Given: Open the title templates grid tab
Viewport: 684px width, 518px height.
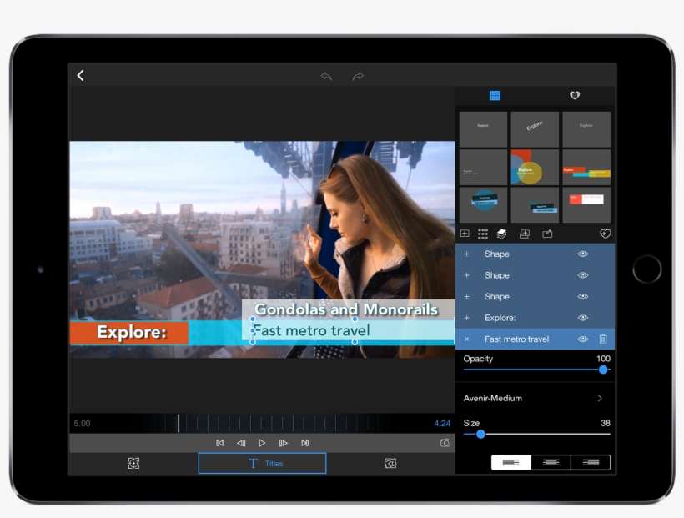Looking at the screenshot, I should coord(495,96).
